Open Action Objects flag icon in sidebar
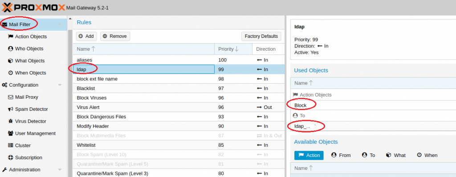The width and height of the screenshot is (456, 177). click(x=11, y=36)
